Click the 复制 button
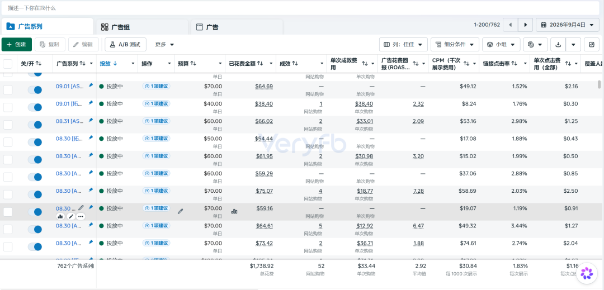 (x=50, y=44)
